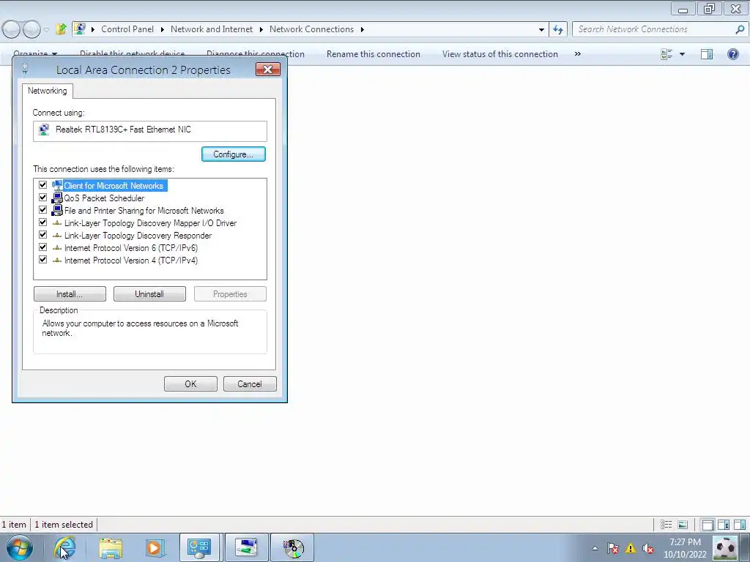Viewport: 750px width, 562px height.
Task: Toggle Link-Layer Topology Discovery Responder checkbox
Action: [42, 235]
